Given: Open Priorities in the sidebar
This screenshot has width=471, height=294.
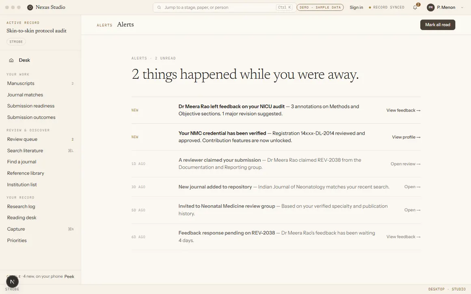Looking at the screenshot, I should click(x=41, y=240).
